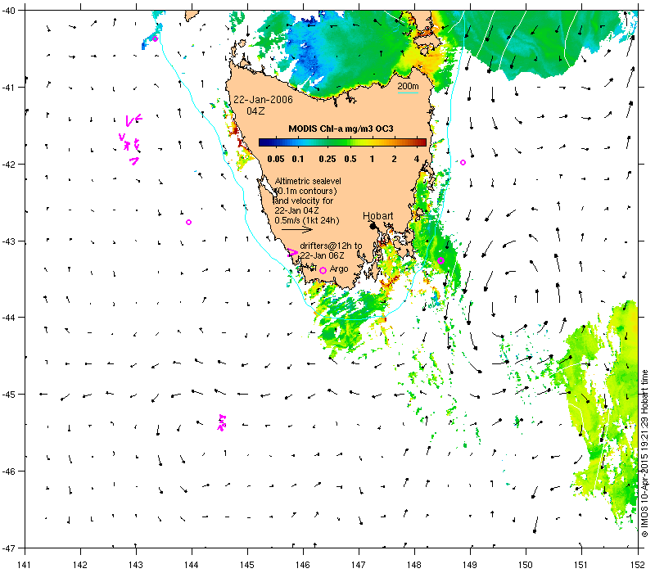The image size is (655, 573).
Task: Click the magenta drifter arrow legend symbol
Action: (292, 253)
